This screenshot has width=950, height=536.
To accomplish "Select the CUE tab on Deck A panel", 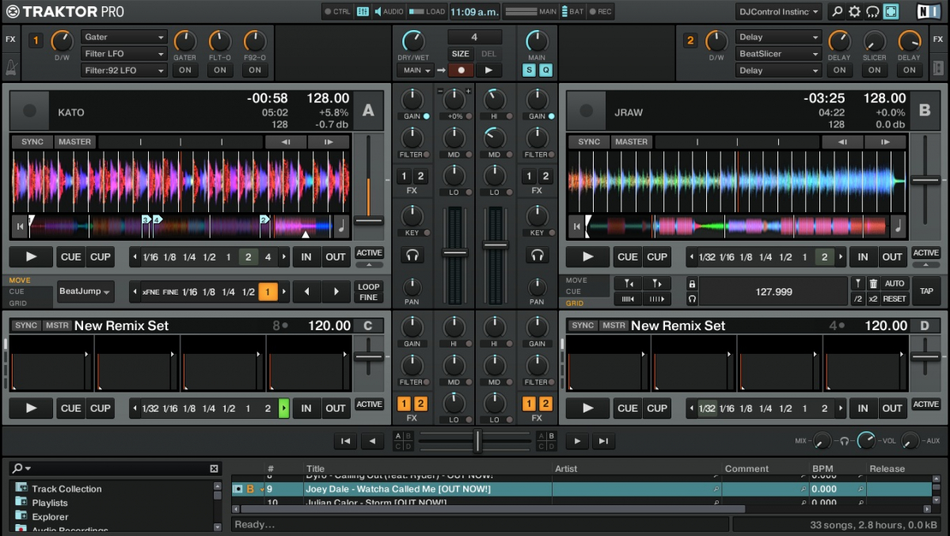I will click(x=17, y=291).
